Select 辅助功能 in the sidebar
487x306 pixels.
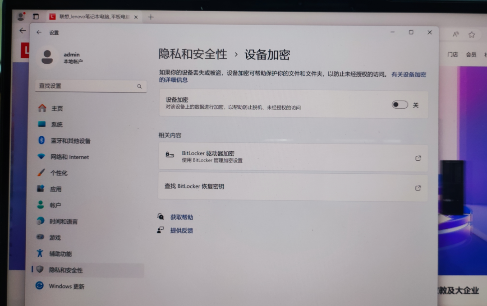click(x=60, y=254)
